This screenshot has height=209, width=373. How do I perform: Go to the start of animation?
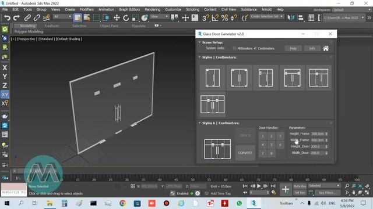(245, 186)
